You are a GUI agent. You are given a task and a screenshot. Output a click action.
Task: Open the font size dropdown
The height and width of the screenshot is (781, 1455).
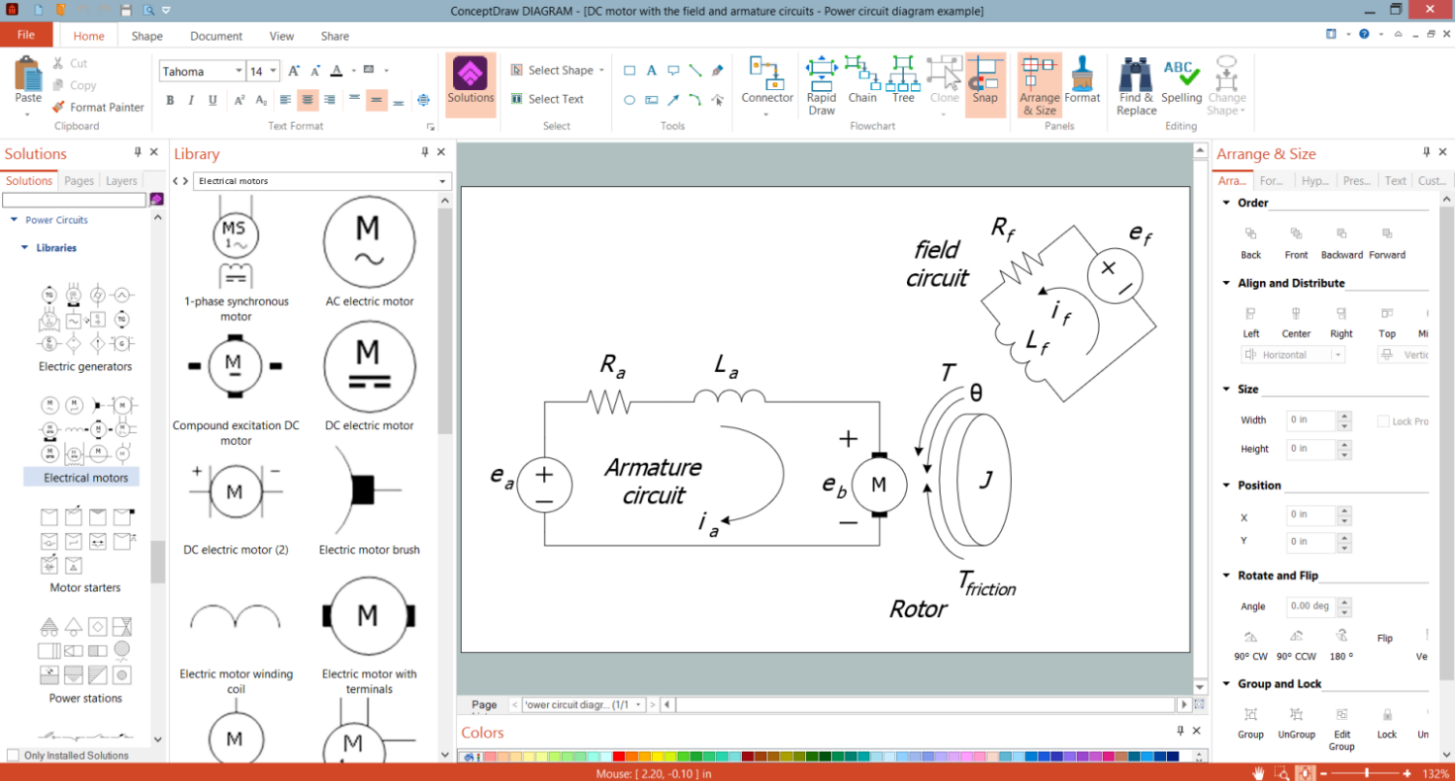(x=274, y=72)
